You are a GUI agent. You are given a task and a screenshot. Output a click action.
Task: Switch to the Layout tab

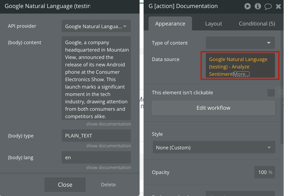point(214,24)
